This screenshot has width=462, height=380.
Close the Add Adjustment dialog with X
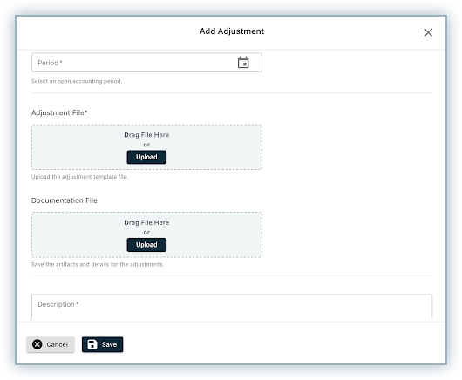[428, 32]
